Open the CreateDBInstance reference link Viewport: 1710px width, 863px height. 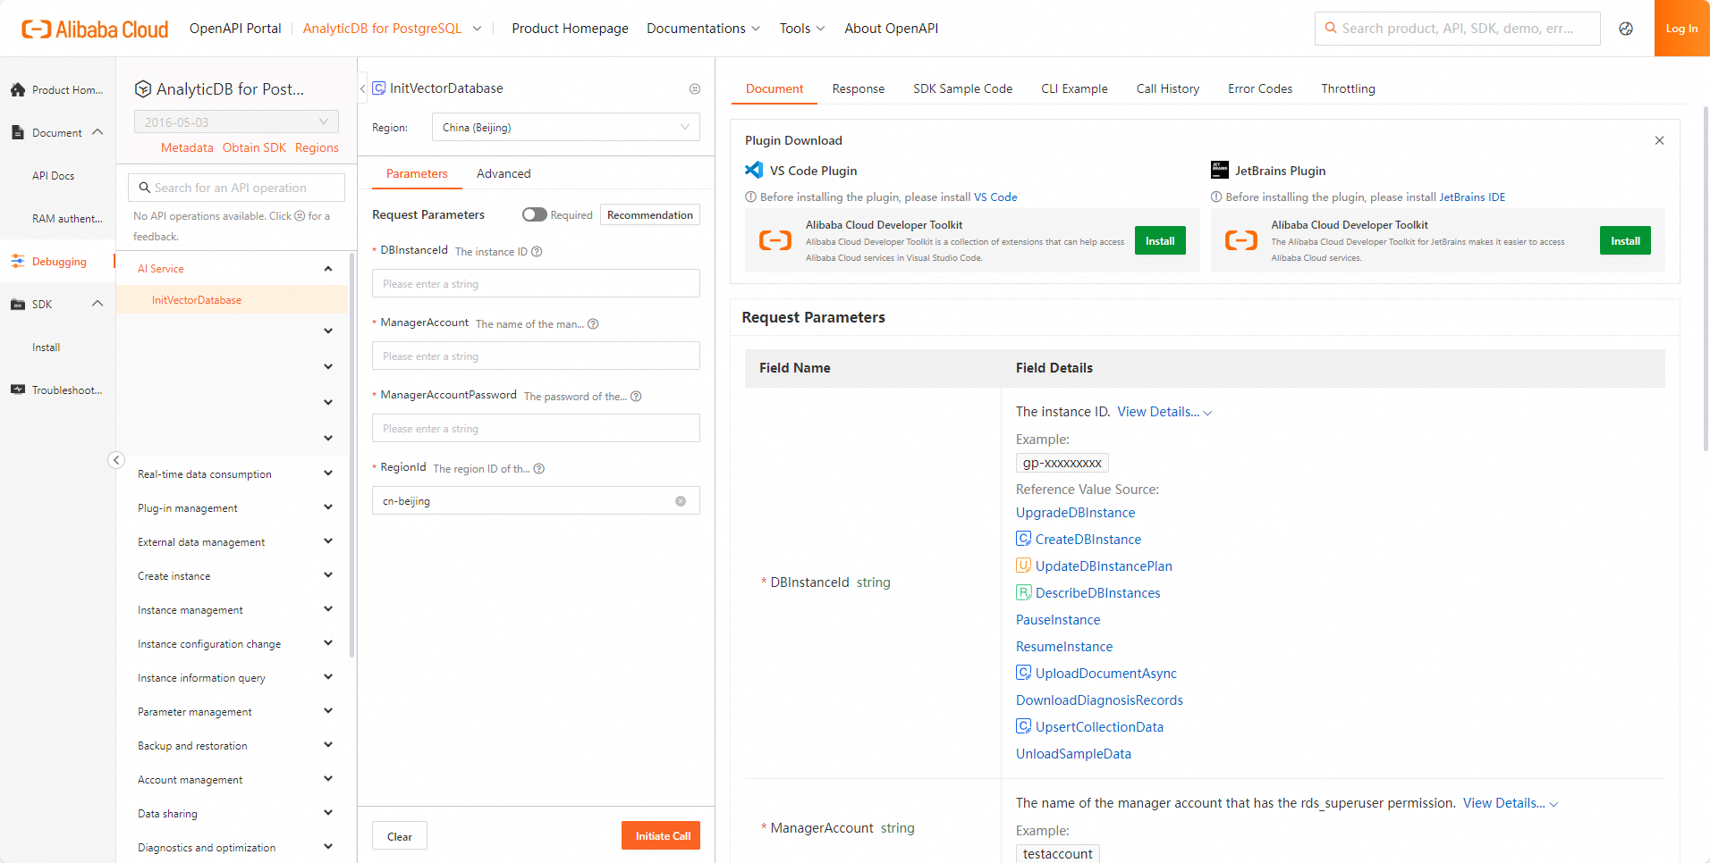(x=1088, y=539)
